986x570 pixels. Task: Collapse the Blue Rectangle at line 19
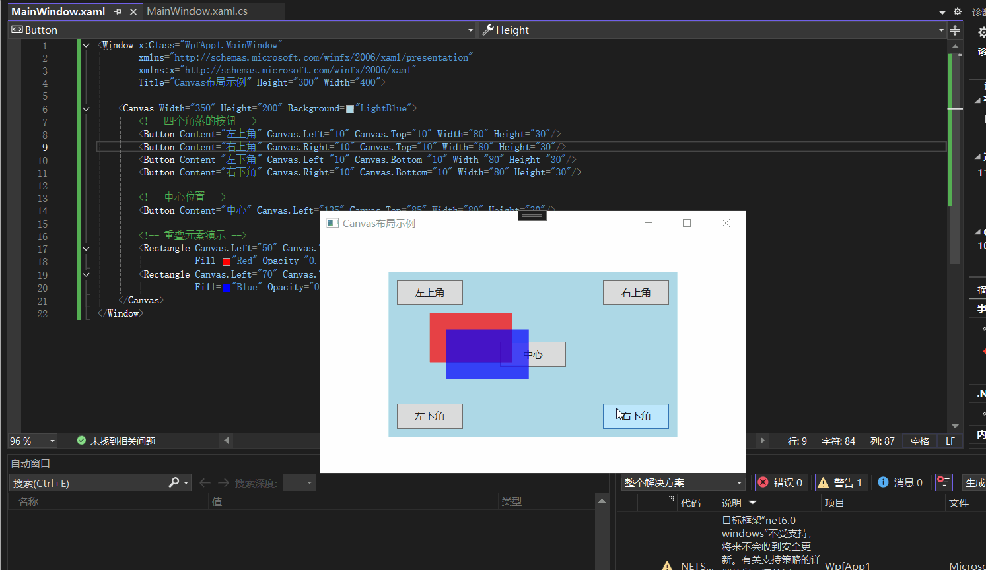pyautogui.click(x=86, y=274)
